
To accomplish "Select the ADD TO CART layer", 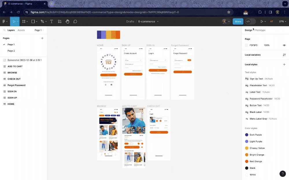I will click(15, 66).
